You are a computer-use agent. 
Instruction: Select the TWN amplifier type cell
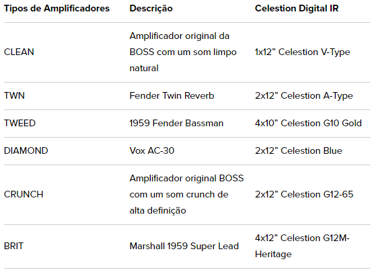click(x=14, y=95)
